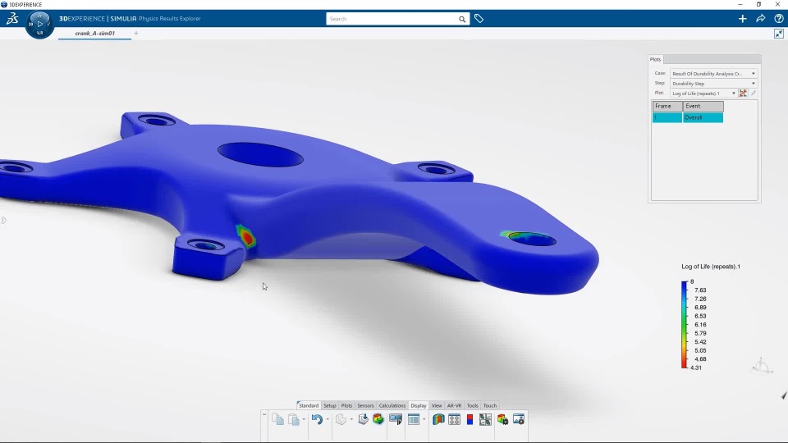Click the 3DS logo icon

(x=12, y=19)
